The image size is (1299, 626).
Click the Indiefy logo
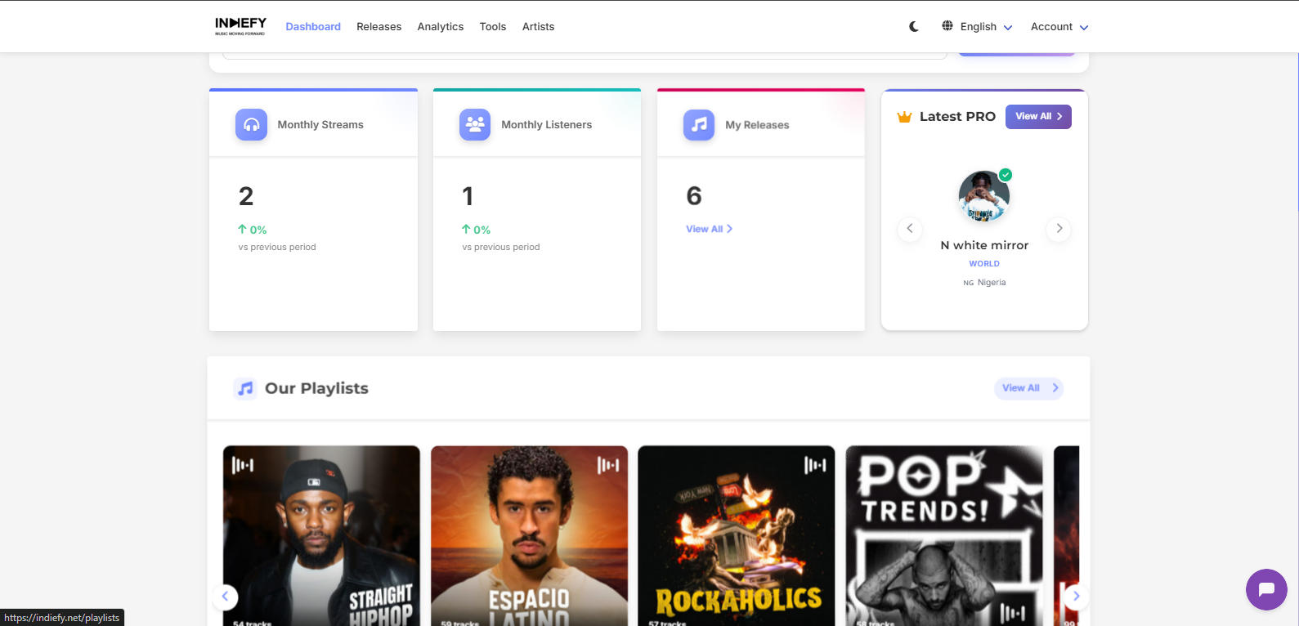pyautogui.click(x=240, y=26)
